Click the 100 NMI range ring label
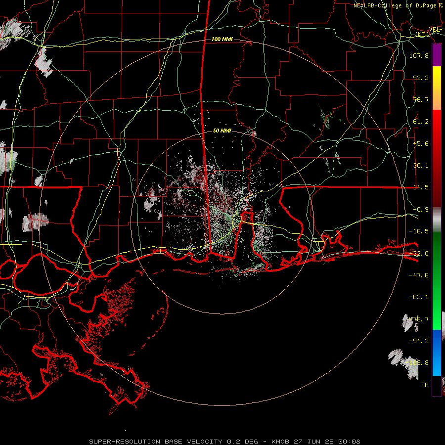 [x=222, y=39]
